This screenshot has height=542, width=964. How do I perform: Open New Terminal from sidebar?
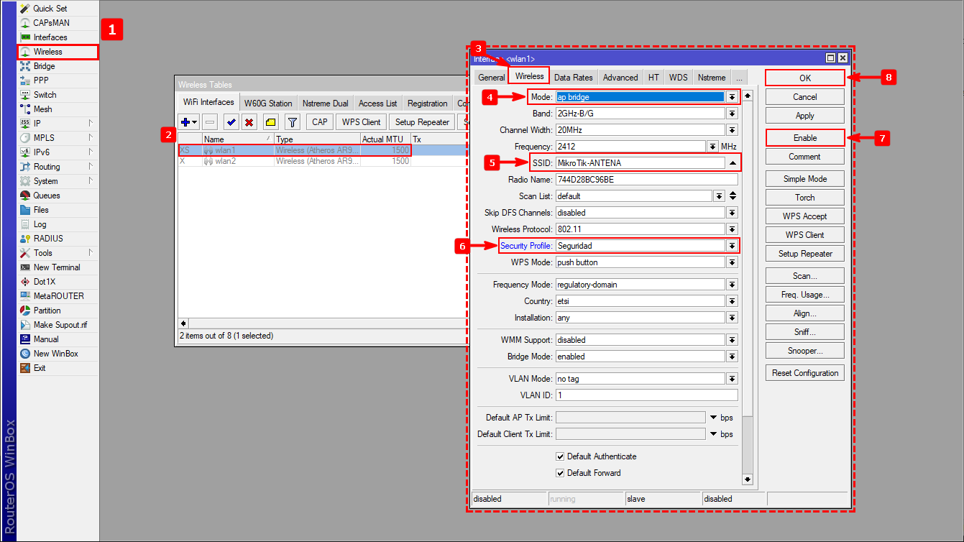56,267
